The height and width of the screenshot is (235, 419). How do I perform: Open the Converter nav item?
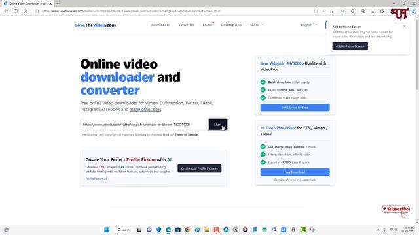pyautogui.click(x=186, y=25)
